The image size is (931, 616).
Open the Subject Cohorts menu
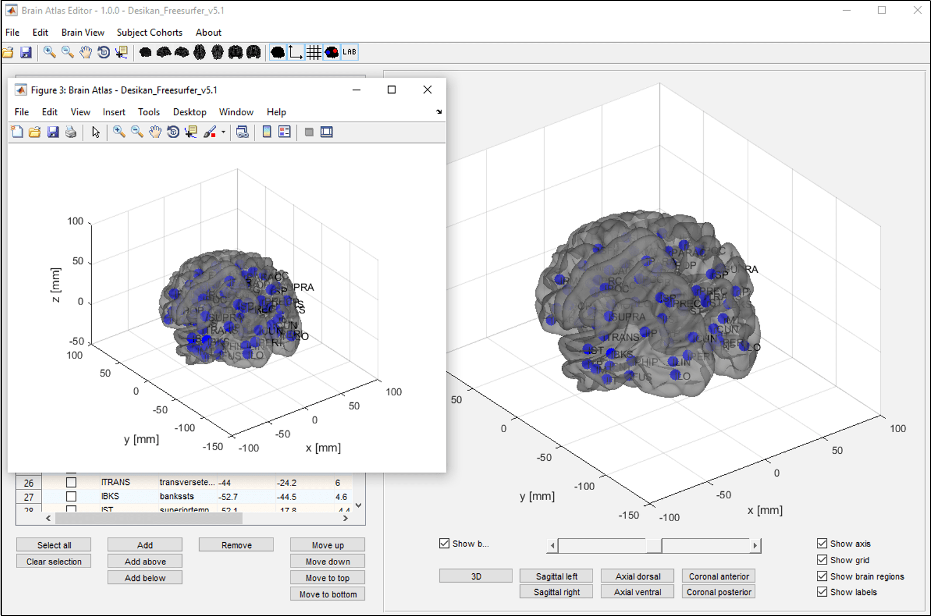click(x=149, y=33)
